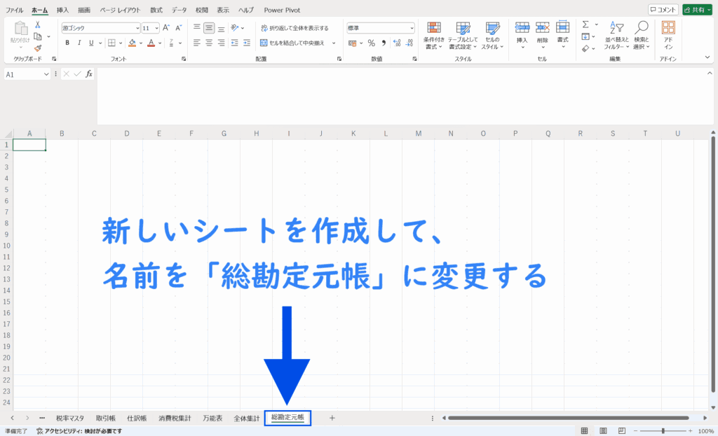Click the Font Color letter A icon
The height and width of the screenshot is (436, 718).
click(x=151, y=43)
